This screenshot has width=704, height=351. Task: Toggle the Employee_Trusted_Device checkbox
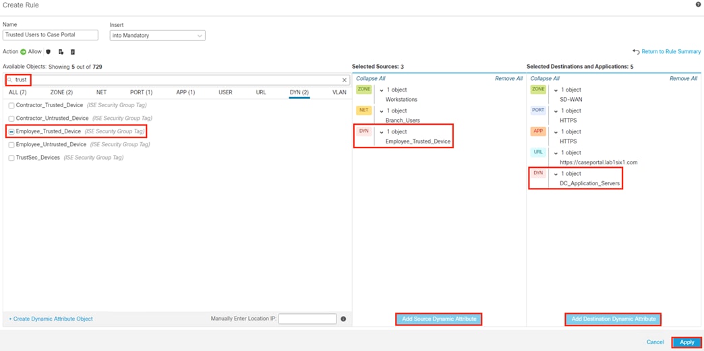tap(11, 131)
